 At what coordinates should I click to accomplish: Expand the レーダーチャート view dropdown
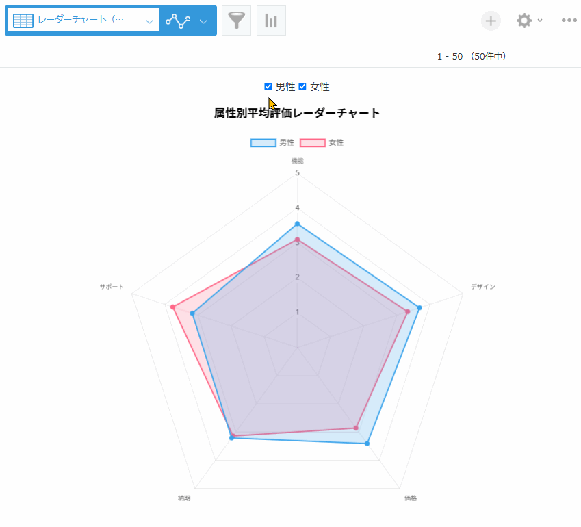[149, 21]
